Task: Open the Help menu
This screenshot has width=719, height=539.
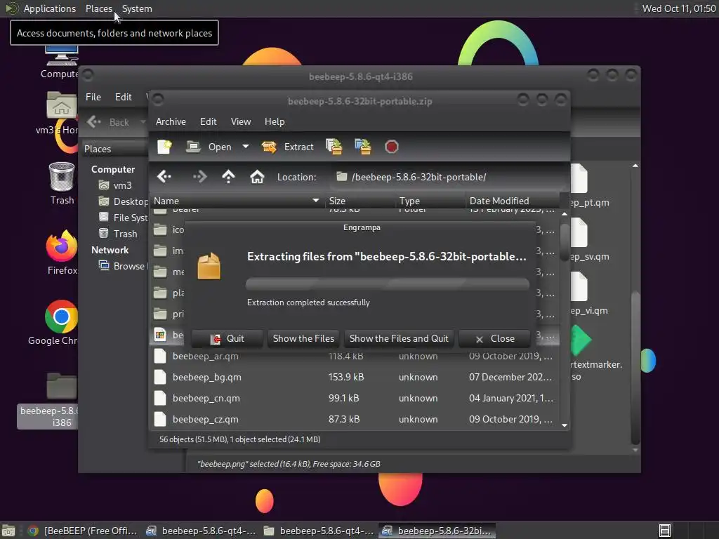Action: point(275,121)
